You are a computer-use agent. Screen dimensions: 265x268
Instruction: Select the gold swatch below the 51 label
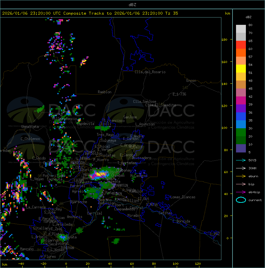coord(241,77)
